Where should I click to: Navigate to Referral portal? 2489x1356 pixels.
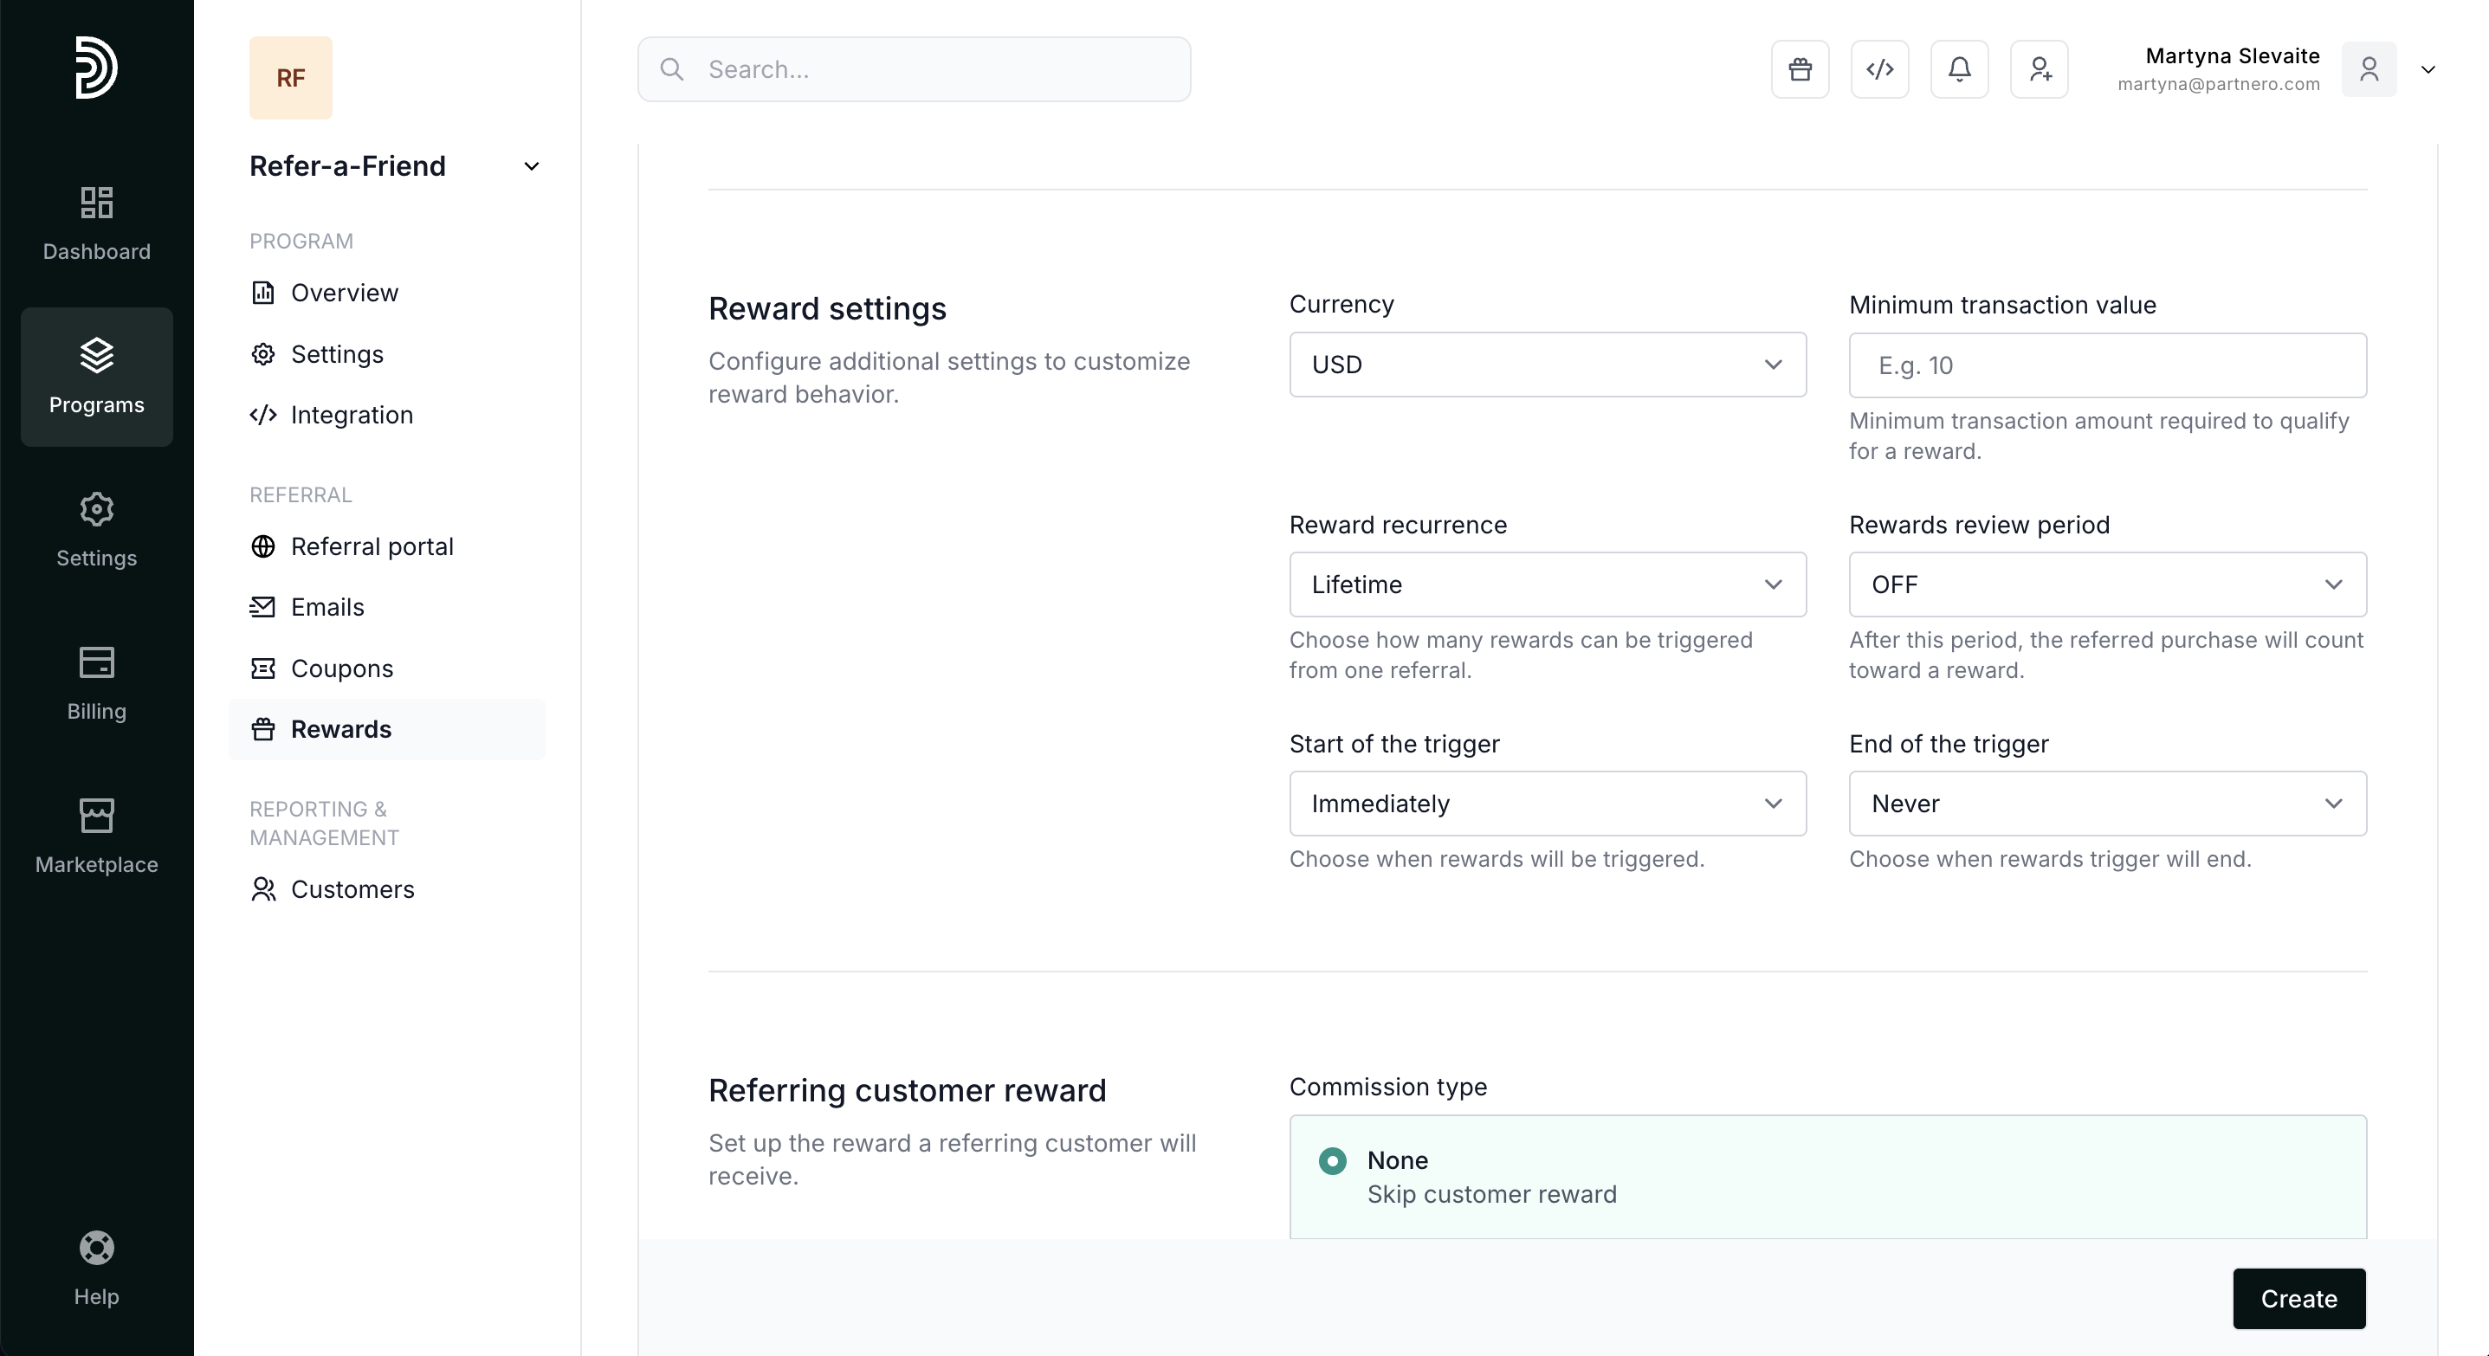point(371,546)
